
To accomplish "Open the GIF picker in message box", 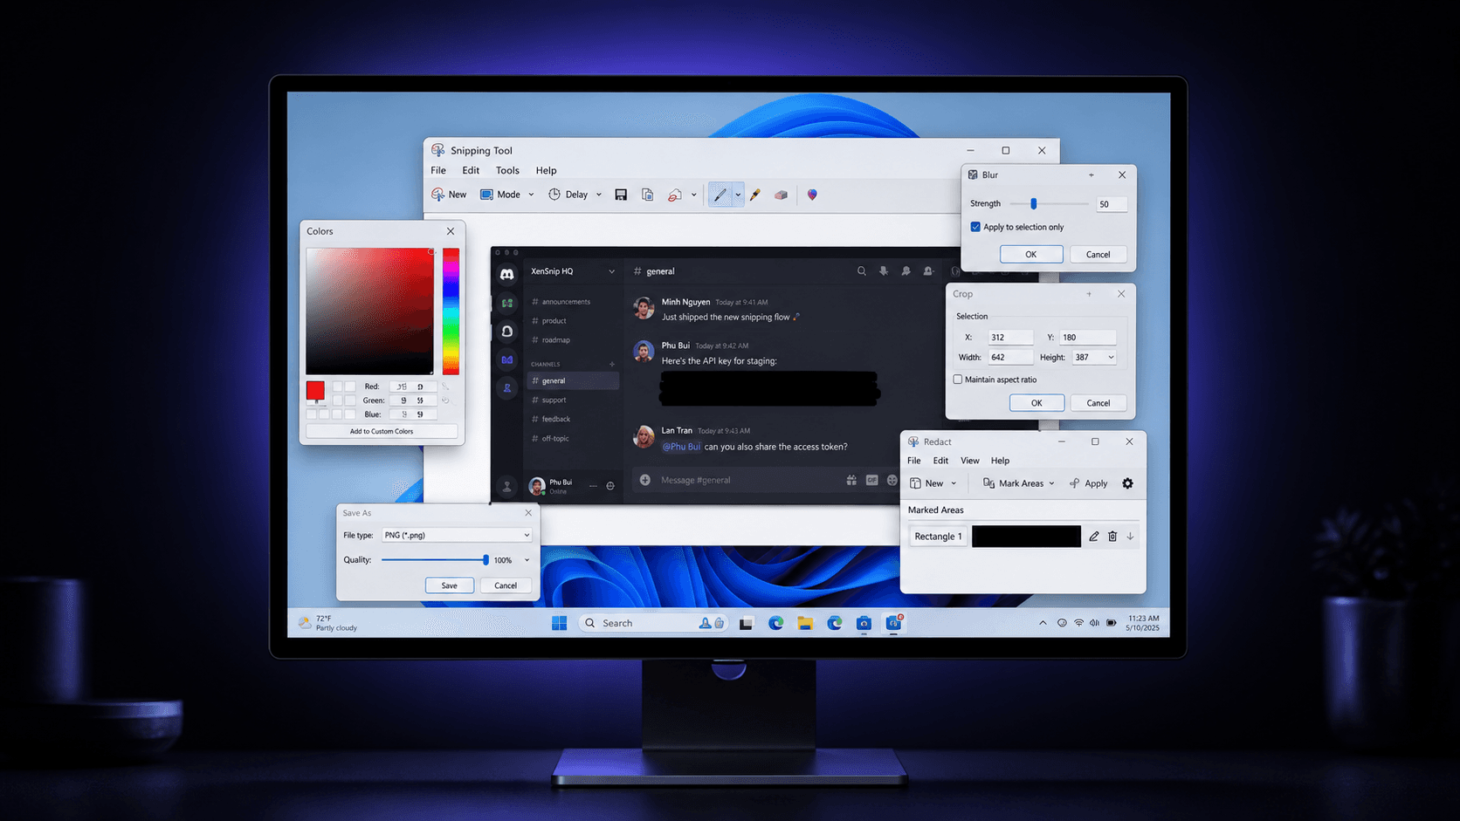I will [x=871, y=480].
